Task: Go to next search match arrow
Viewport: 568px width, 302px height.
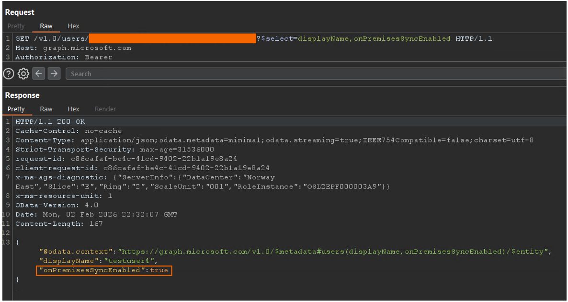Action: point(54,74)
